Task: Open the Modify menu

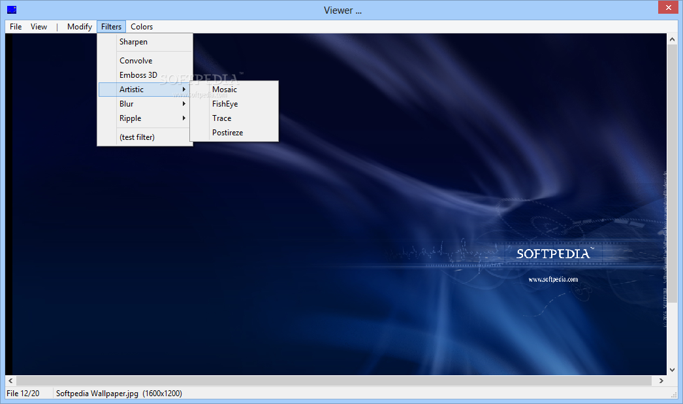Action: 79,27
